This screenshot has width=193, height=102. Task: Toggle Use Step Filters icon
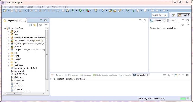[68, 11]
